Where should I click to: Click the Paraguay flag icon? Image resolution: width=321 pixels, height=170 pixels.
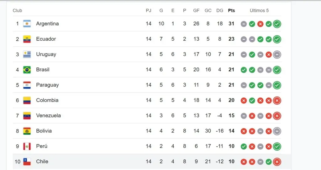(x=27, y=85)
